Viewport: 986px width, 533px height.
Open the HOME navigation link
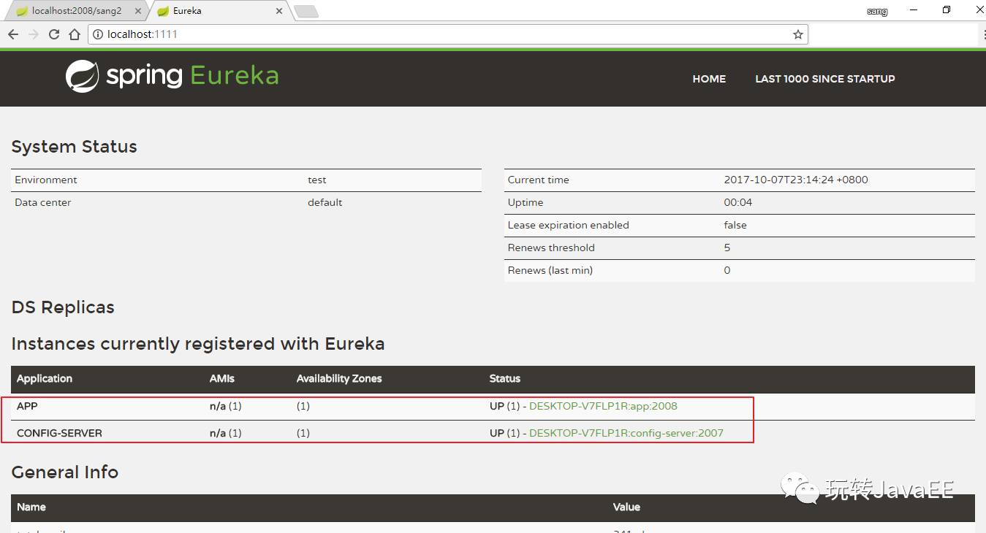pyautogui.click(x=709, y=79)
